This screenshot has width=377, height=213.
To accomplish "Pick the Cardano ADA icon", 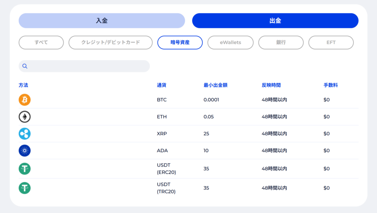I will pyautogui.click(x=25, y=151).
